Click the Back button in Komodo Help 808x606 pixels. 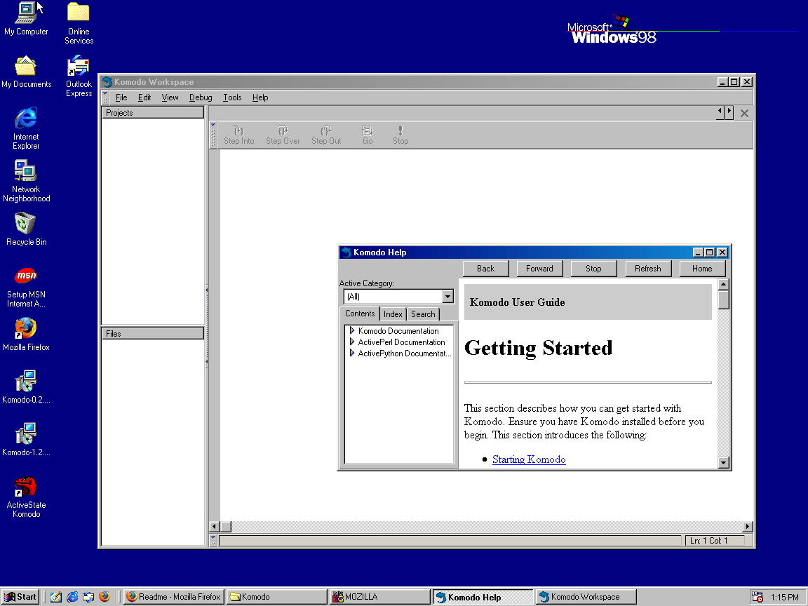click(x=485, y=269)
